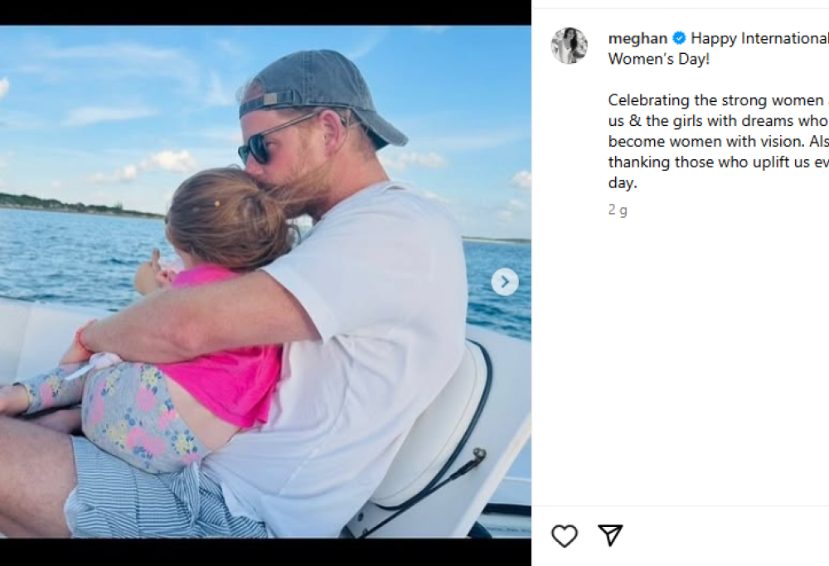
Task: Advance the carousel with the right chevron arrow
Action: point(504,282)
